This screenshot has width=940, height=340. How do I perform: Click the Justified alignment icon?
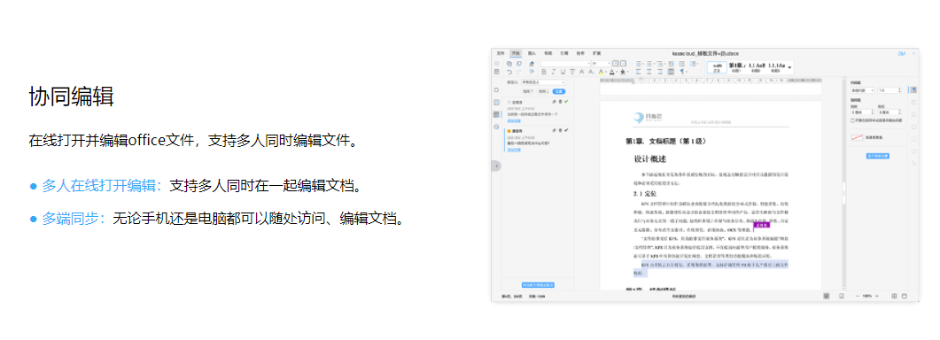click(671, 72)
